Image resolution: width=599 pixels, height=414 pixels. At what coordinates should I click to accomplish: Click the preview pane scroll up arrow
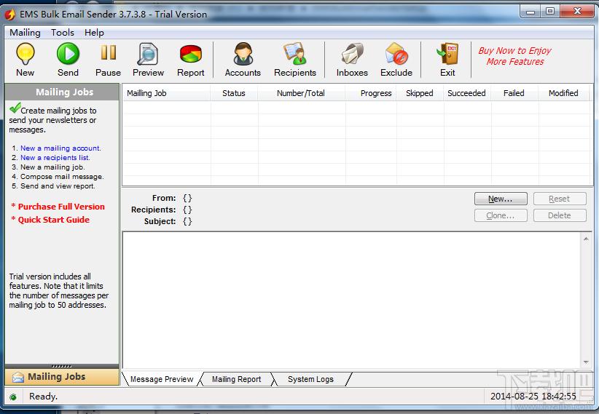tap(586, 239)
